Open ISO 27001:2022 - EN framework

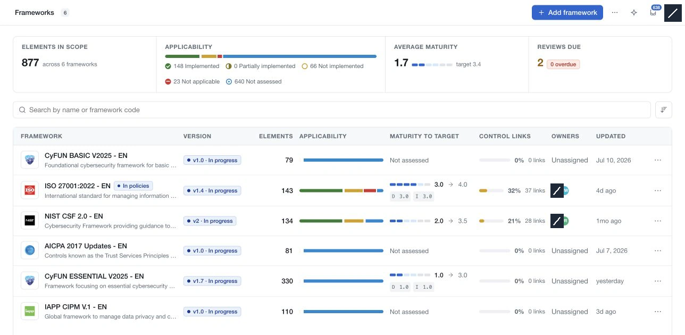pos(78,186)
